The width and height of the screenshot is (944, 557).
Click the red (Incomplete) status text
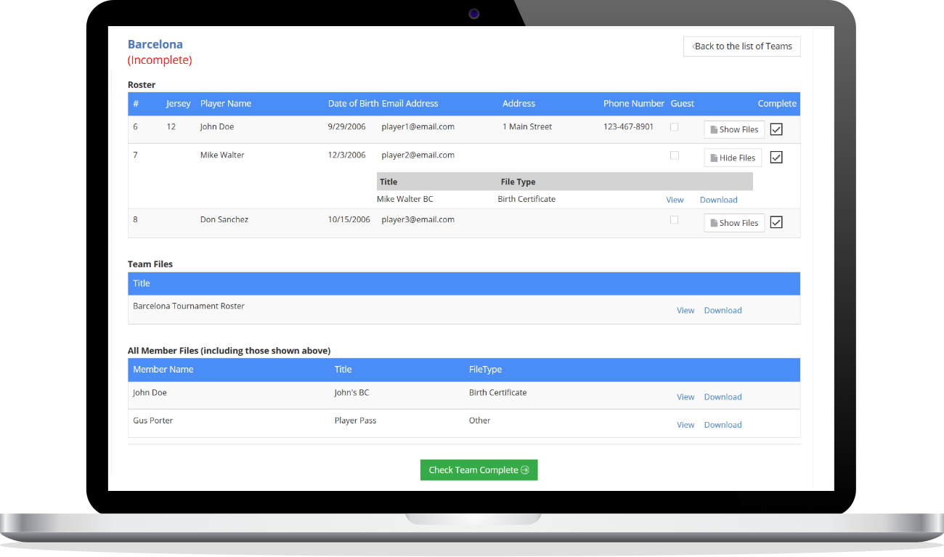pyautogui.click(x=160, y=60)
